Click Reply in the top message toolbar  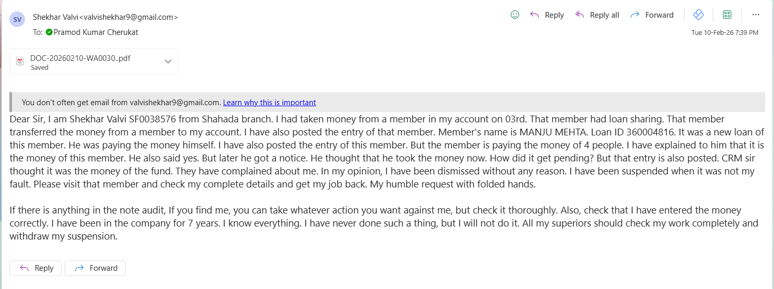tap(547, 15)
